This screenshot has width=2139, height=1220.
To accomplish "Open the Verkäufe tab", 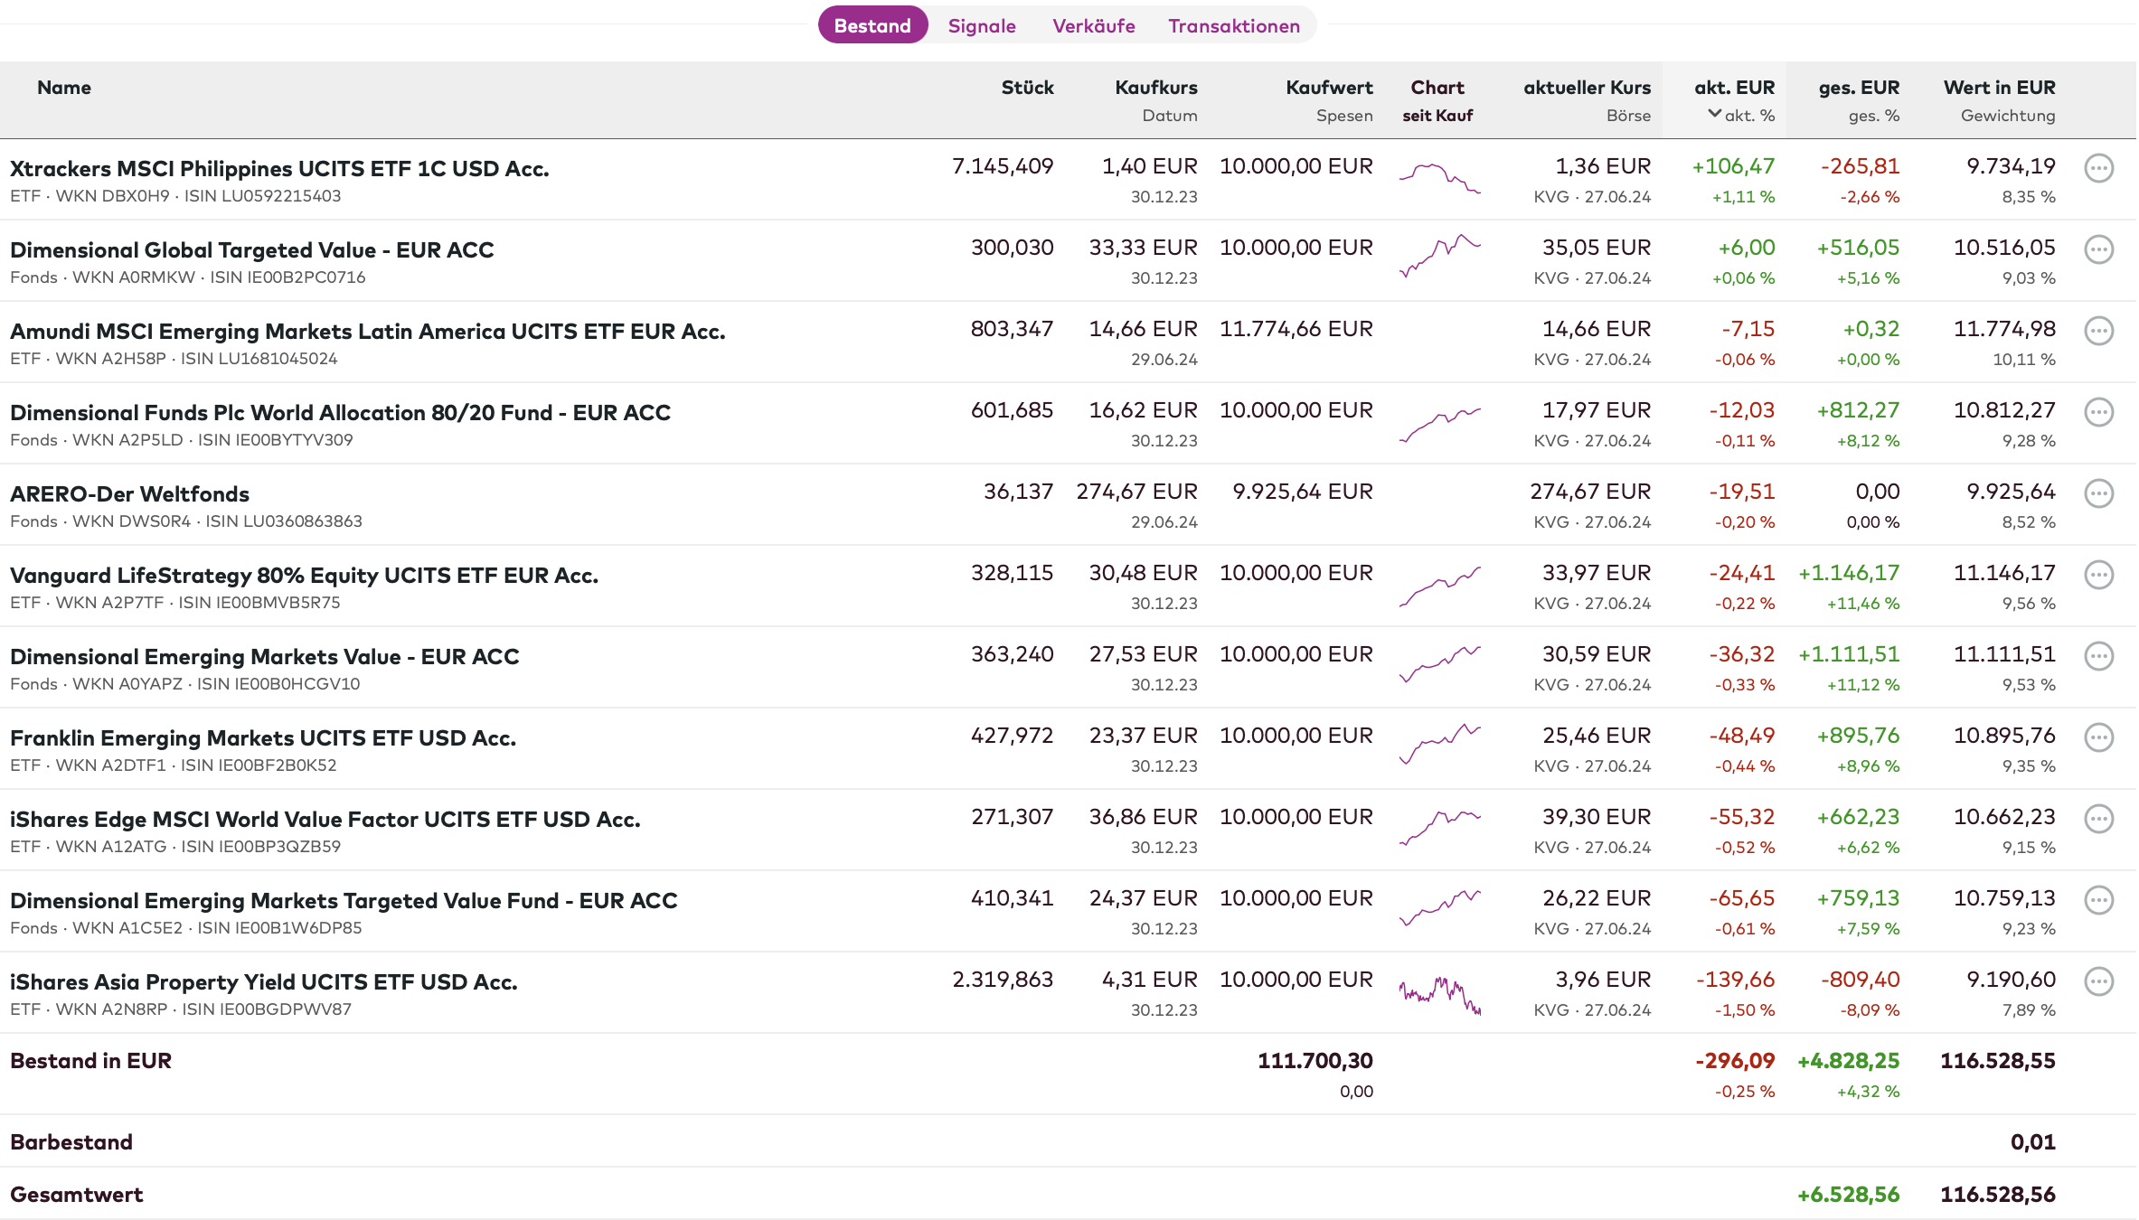I will click(x=1093, y=25).
